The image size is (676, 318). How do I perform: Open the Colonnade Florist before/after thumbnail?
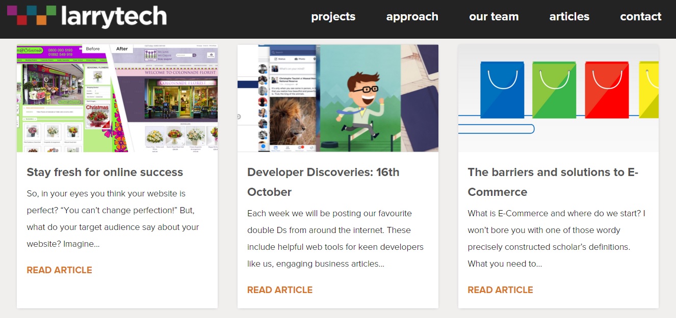(117, 98)
